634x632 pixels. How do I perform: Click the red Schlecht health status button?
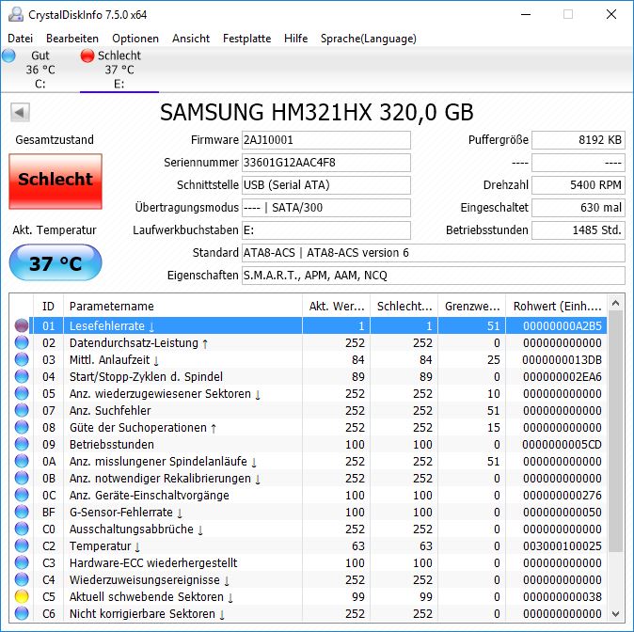click(55, 182)
